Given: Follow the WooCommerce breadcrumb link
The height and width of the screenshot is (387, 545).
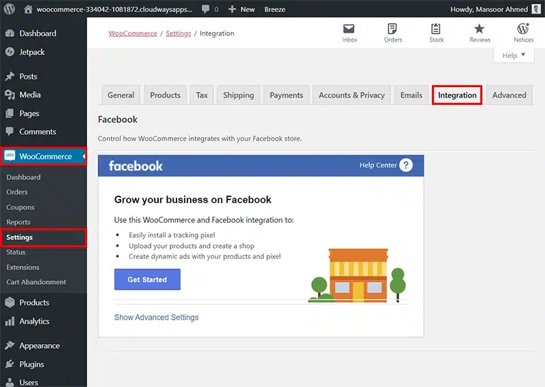Looking at the screenshot, I should (133, 33).
